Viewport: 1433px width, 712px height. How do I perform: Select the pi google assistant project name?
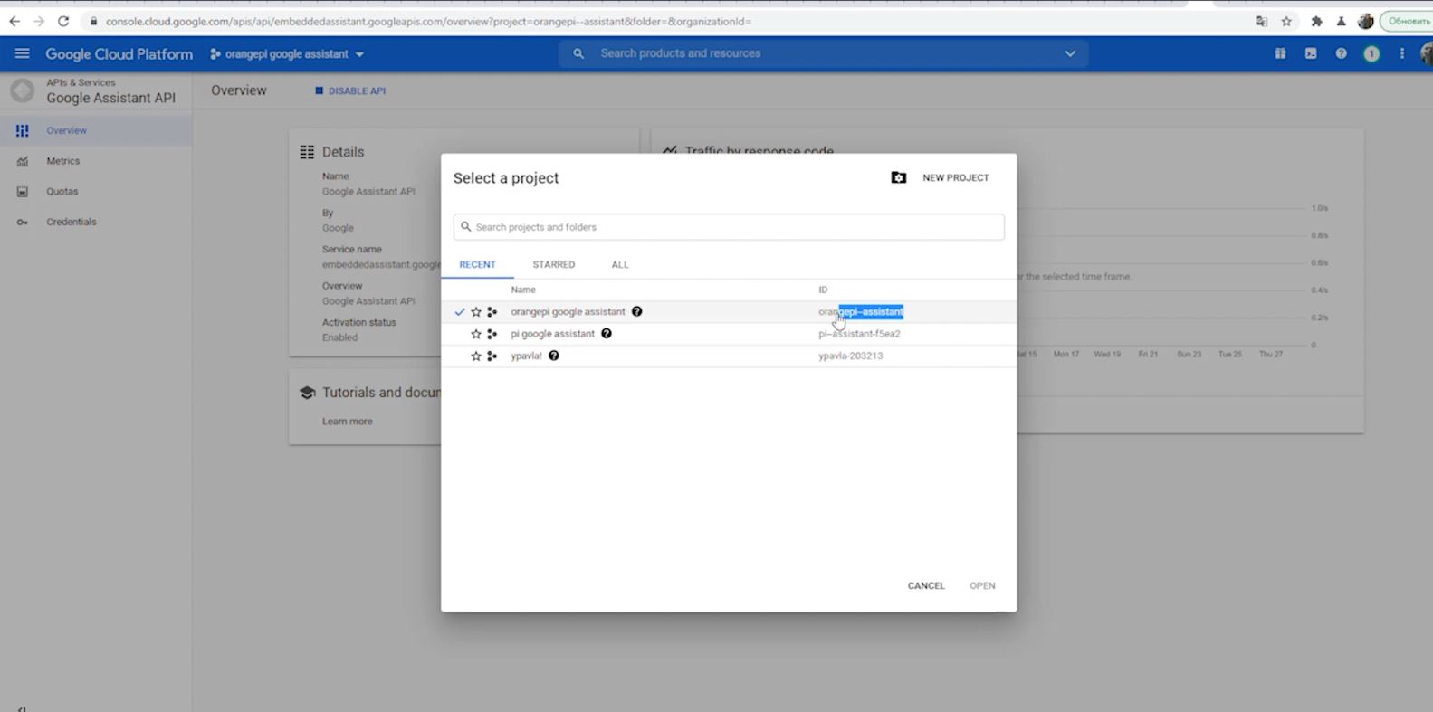pyautogui.click(x=553, y=334)
